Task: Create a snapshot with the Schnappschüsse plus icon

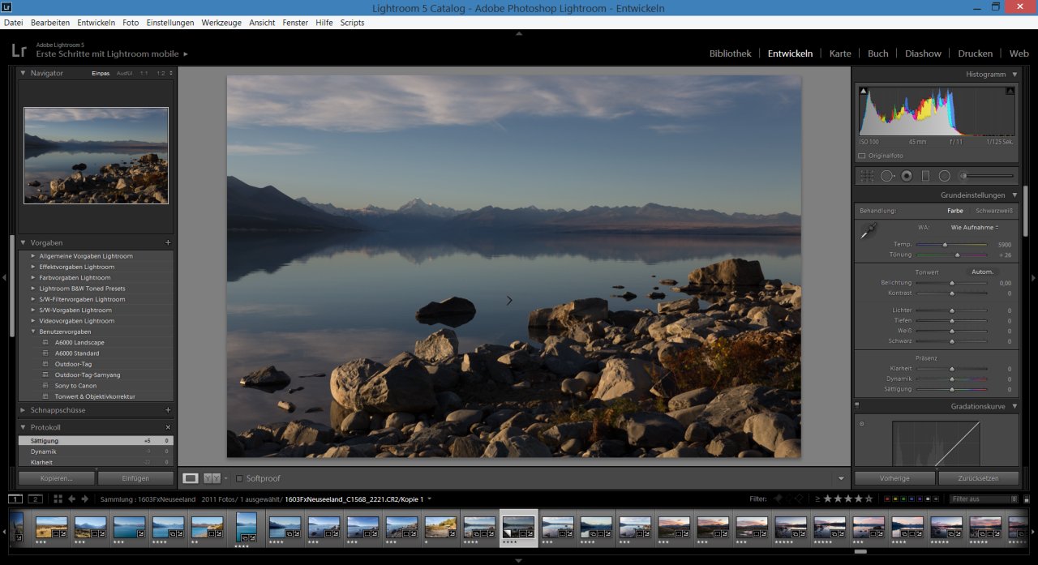Action: 168,410
